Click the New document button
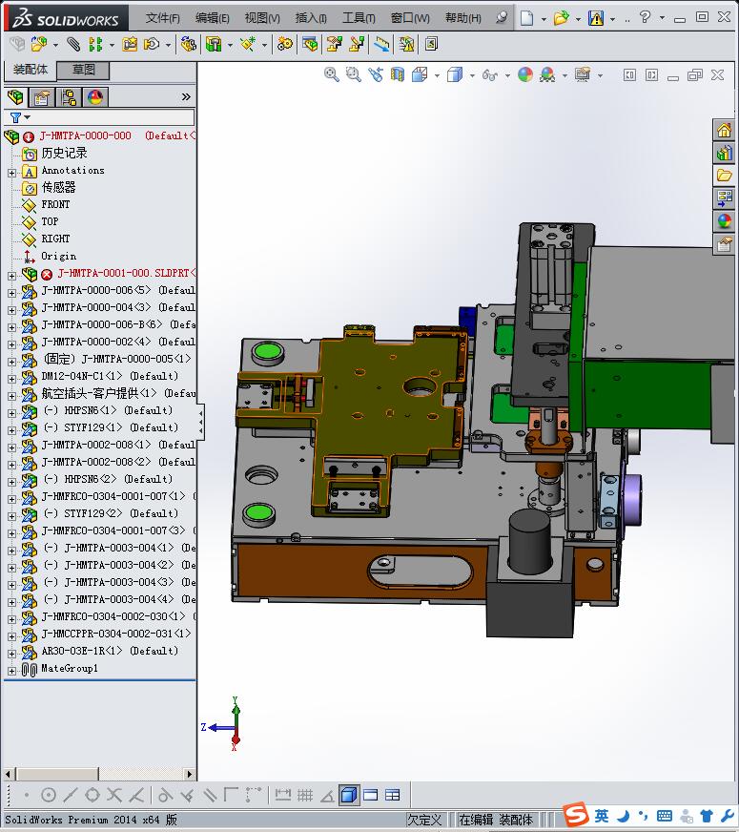Image resolution: width=739 pixels, height=832 pixels. tap(526, 18)
